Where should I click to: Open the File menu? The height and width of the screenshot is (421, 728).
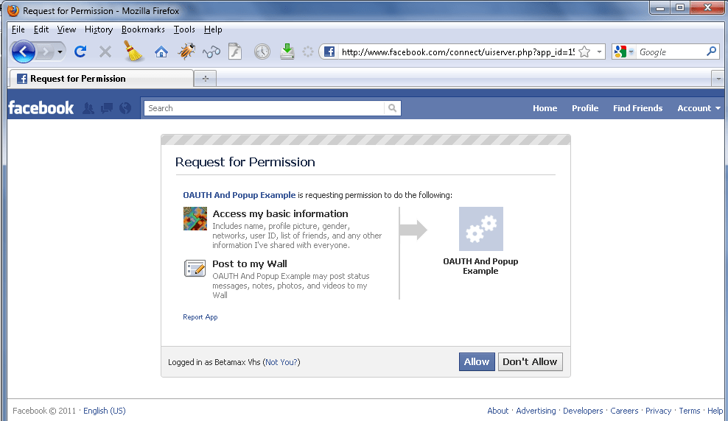coord(18,29)
